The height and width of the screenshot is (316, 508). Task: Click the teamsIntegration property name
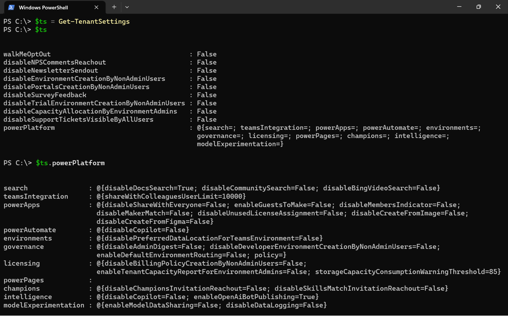click(36, 196)
